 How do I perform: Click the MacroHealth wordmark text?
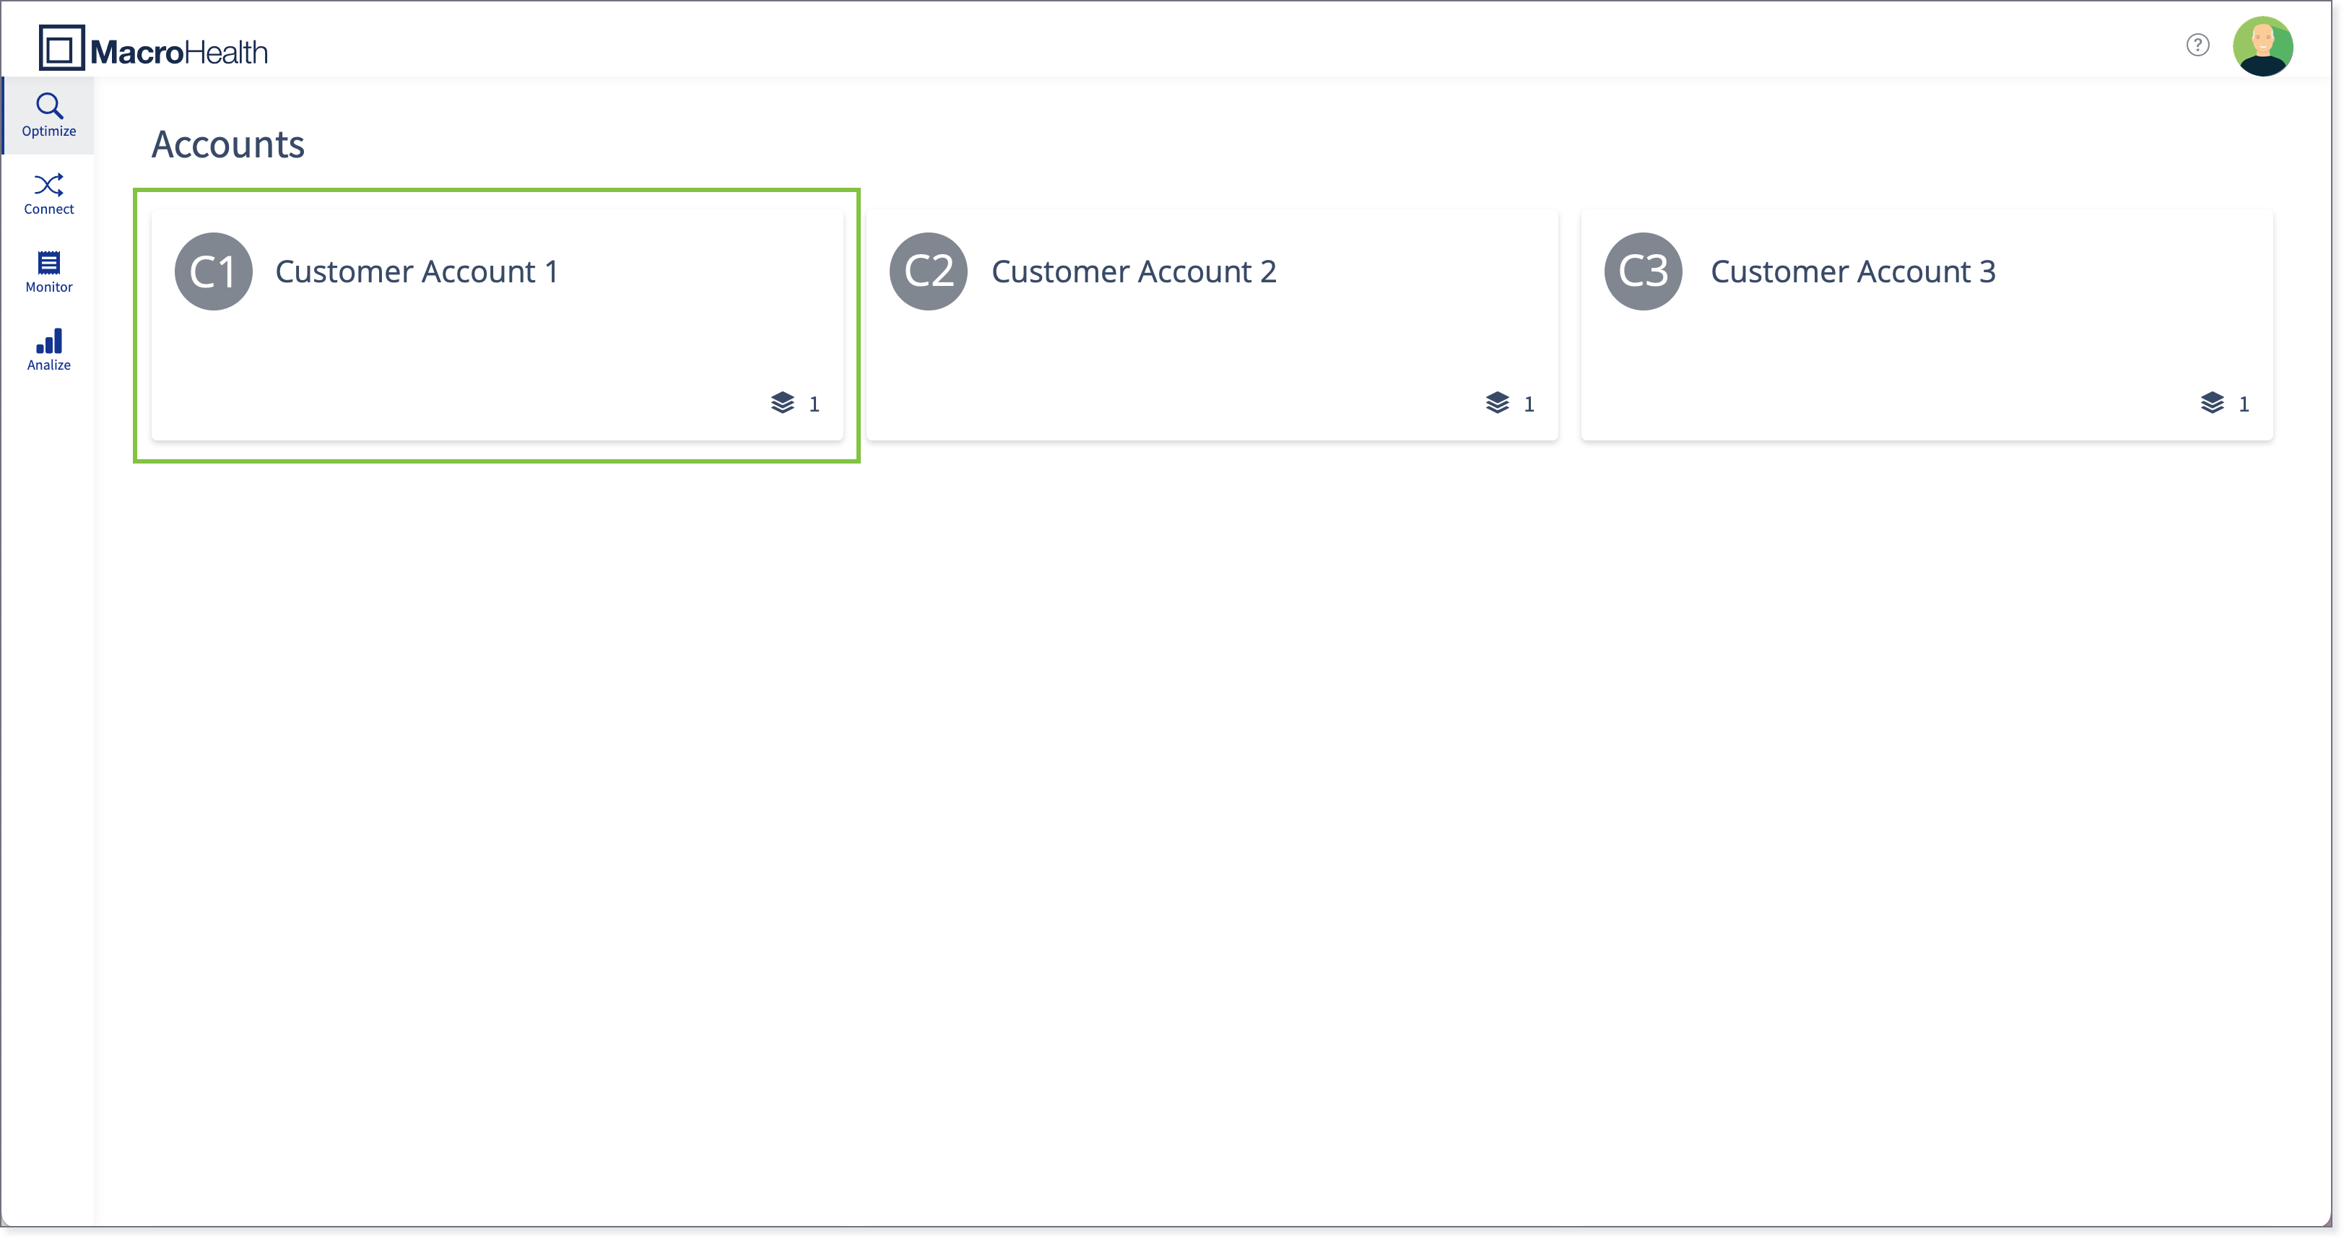179,53
